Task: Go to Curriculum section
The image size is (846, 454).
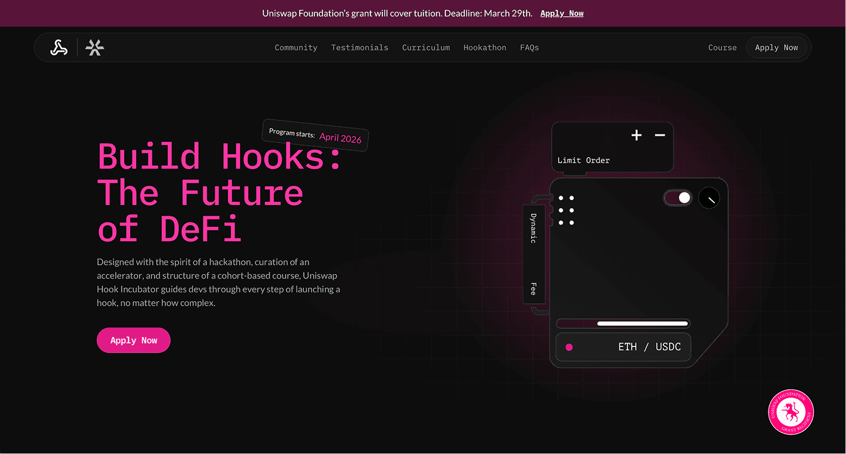Action: coord(426,48)
